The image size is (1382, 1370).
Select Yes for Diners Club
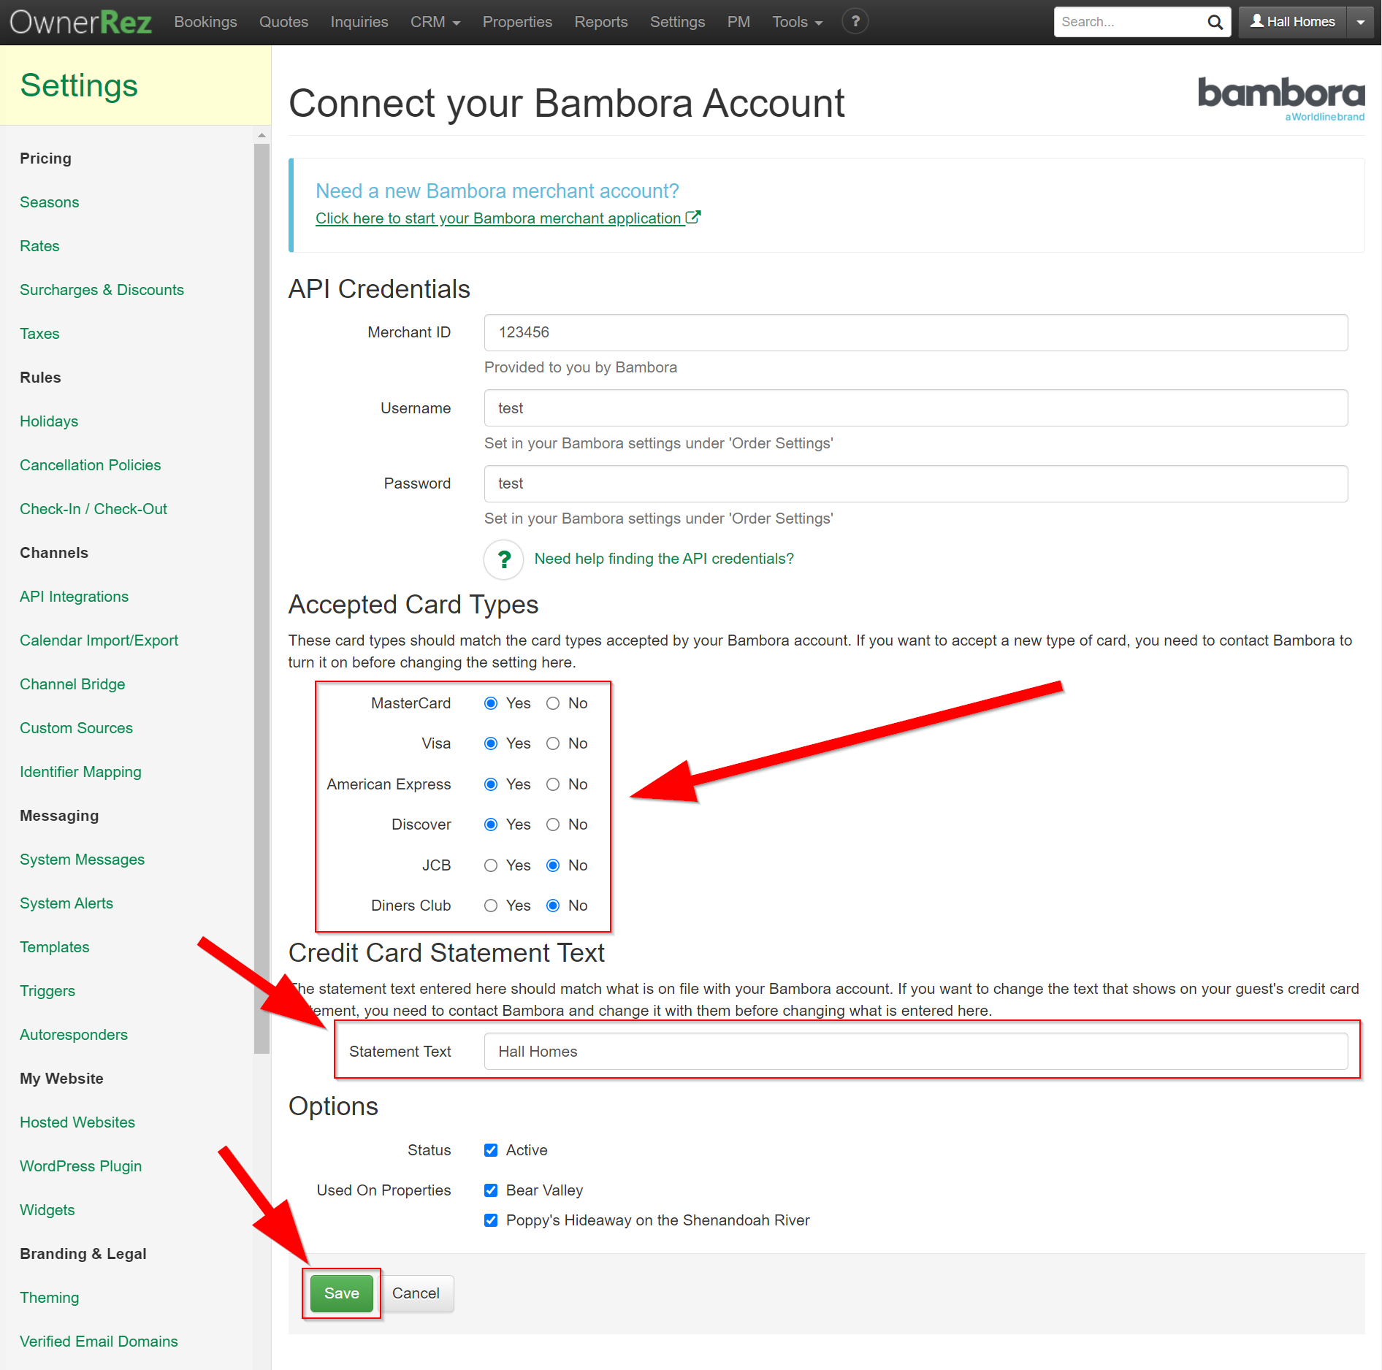491,906
